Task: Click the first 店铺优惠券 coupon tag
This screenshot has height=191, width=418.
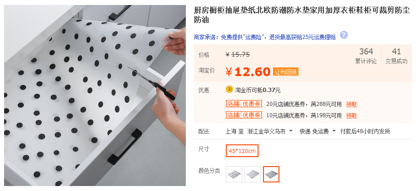Action: click(x=244, y=104)
